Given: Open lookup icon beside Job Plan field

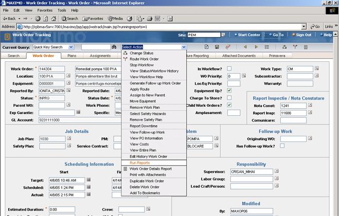Looking at the screenshot, I should point(69,138).
